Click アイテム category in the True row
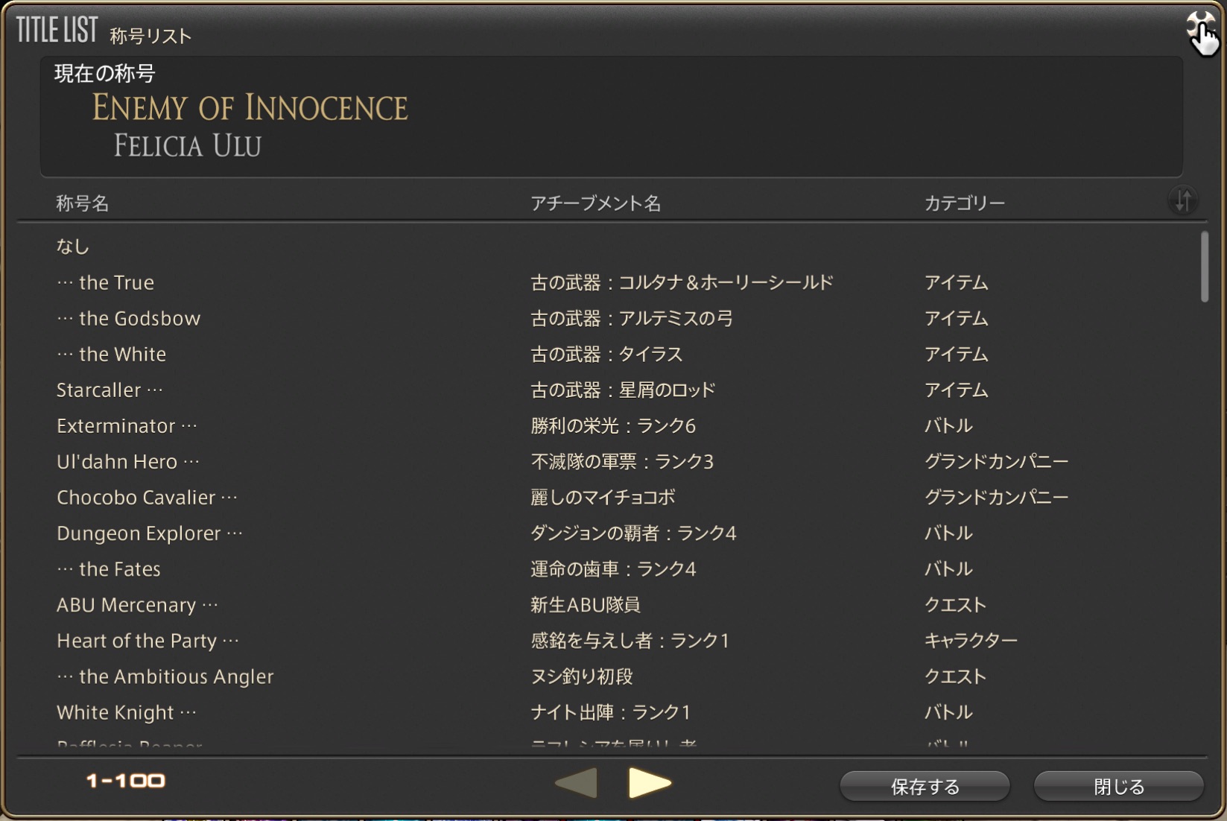1227x821 pixels. pyautogui.click(x=956, y=282)
